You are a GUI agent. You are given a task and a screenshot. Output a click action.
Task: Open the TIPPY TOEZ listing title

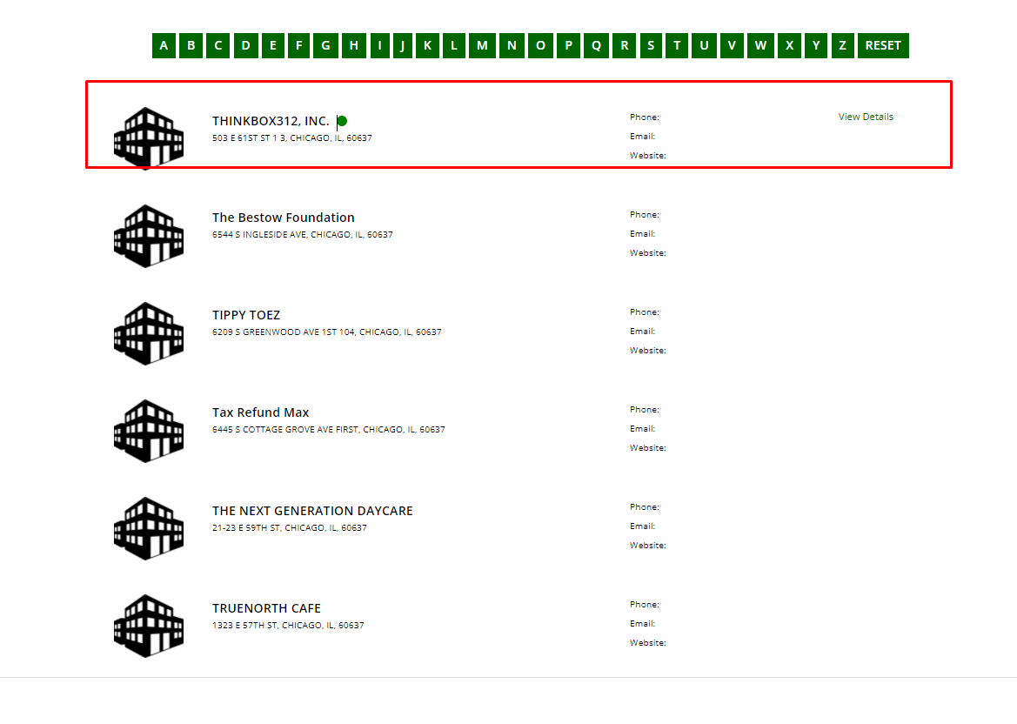pyautogui.click(x=246, y=315)
